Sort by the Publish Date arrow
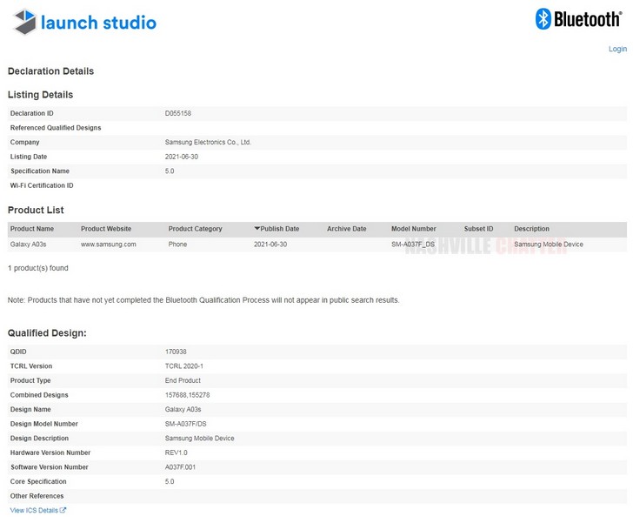This screenshot has width=633, height=523. tap(257, 228)
